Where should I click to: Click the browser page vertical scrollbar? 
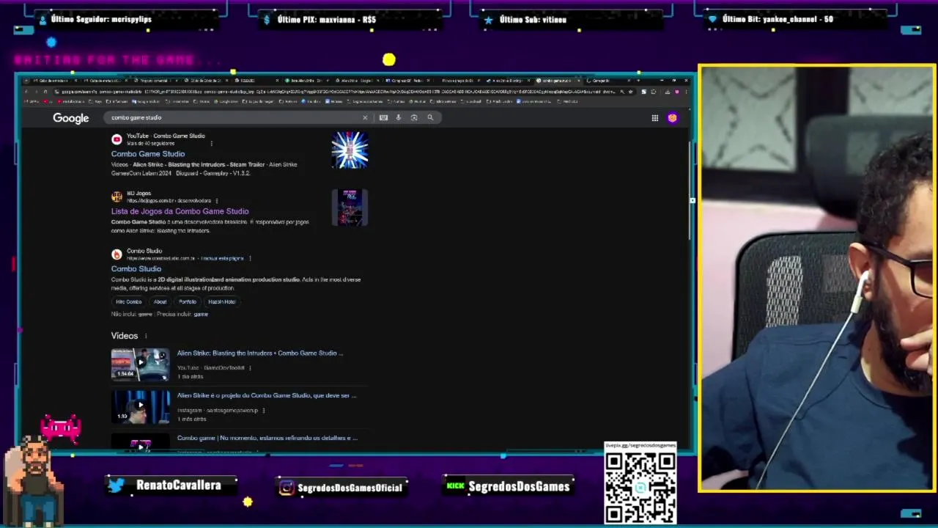pos(688,191)
